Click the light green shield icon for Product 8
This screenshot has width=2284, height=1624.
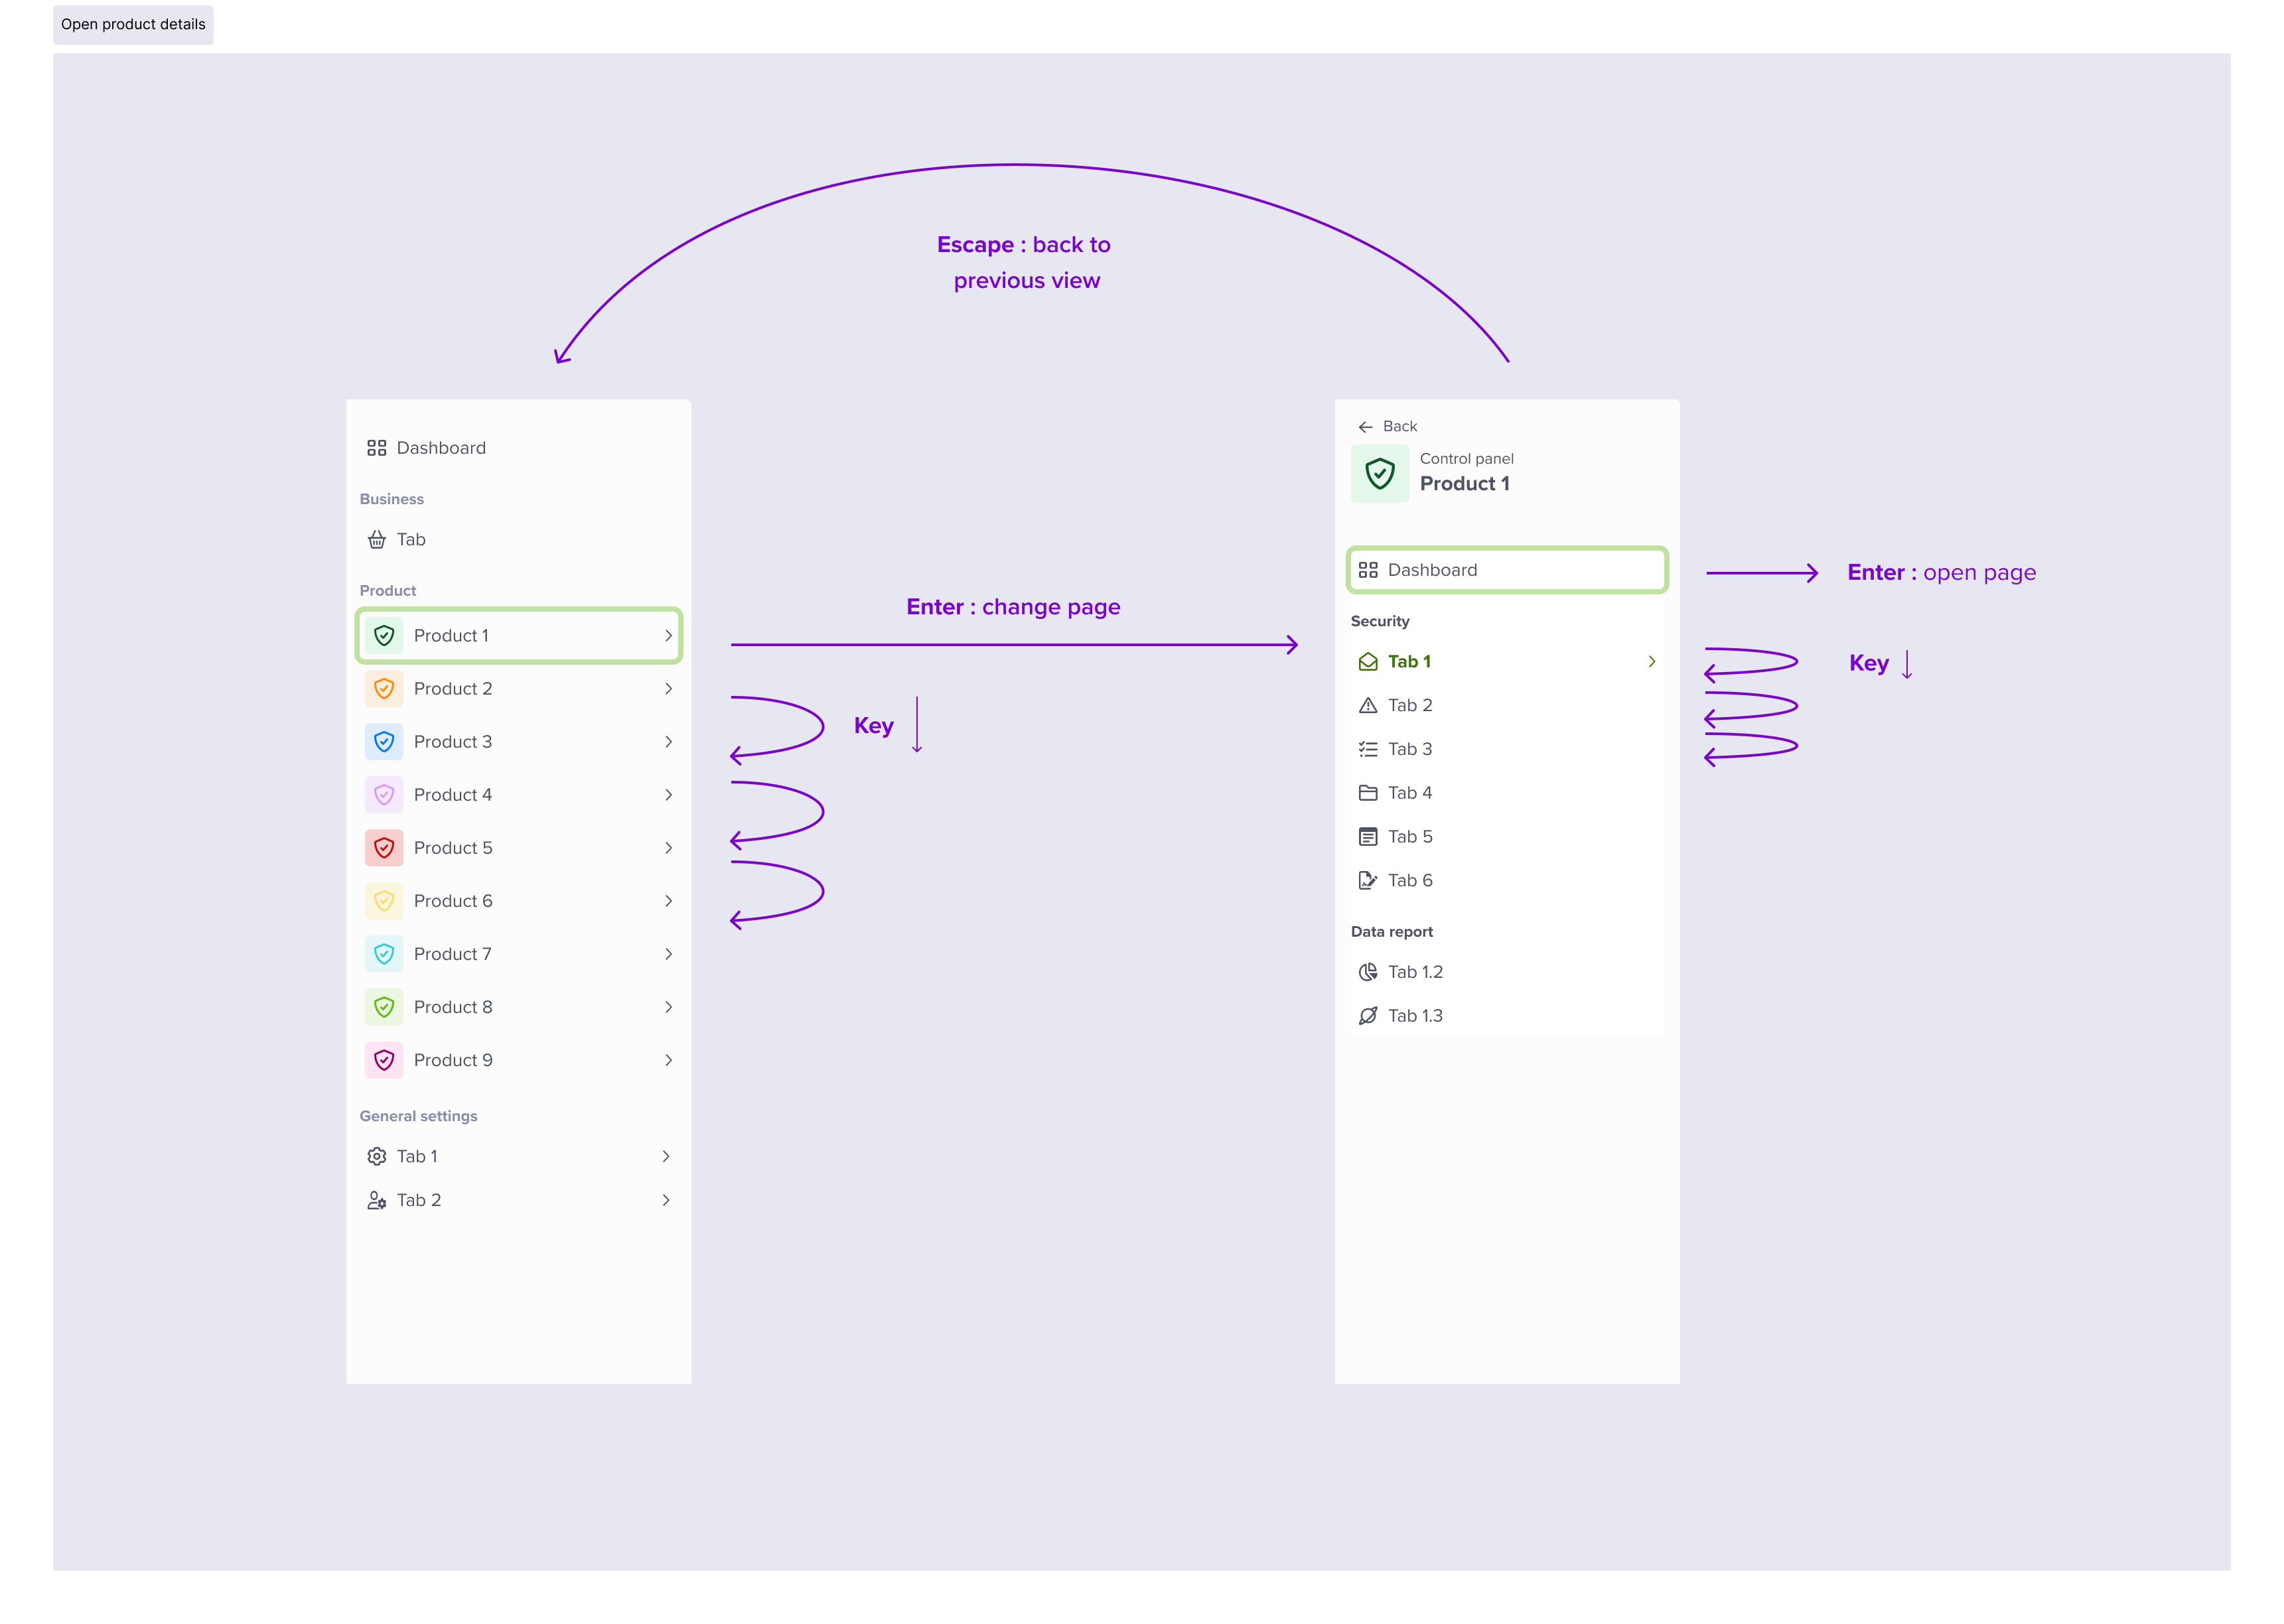[384, 1007]
